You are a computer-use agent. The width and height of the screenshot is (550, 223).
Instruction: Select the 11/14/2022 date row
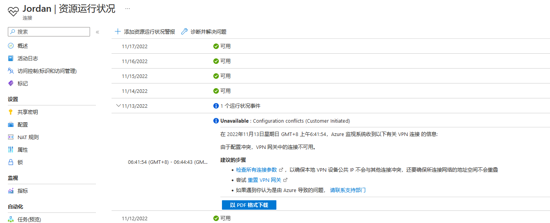[x=331, y=91]
